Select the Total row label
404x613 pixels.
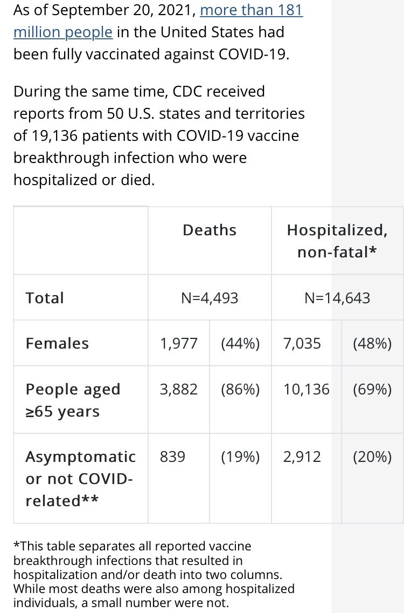coord(45,298)
